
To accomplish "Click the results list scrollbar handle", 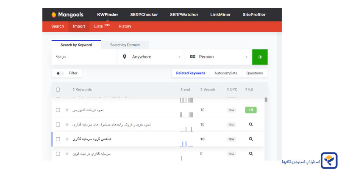I will tap(266, 100).
